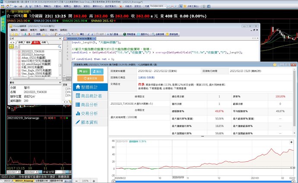Image resolution: width=298 pixels, height=183 pixels.
Task: Switch to the 函數 function tab
Action: tap(44, 42)
